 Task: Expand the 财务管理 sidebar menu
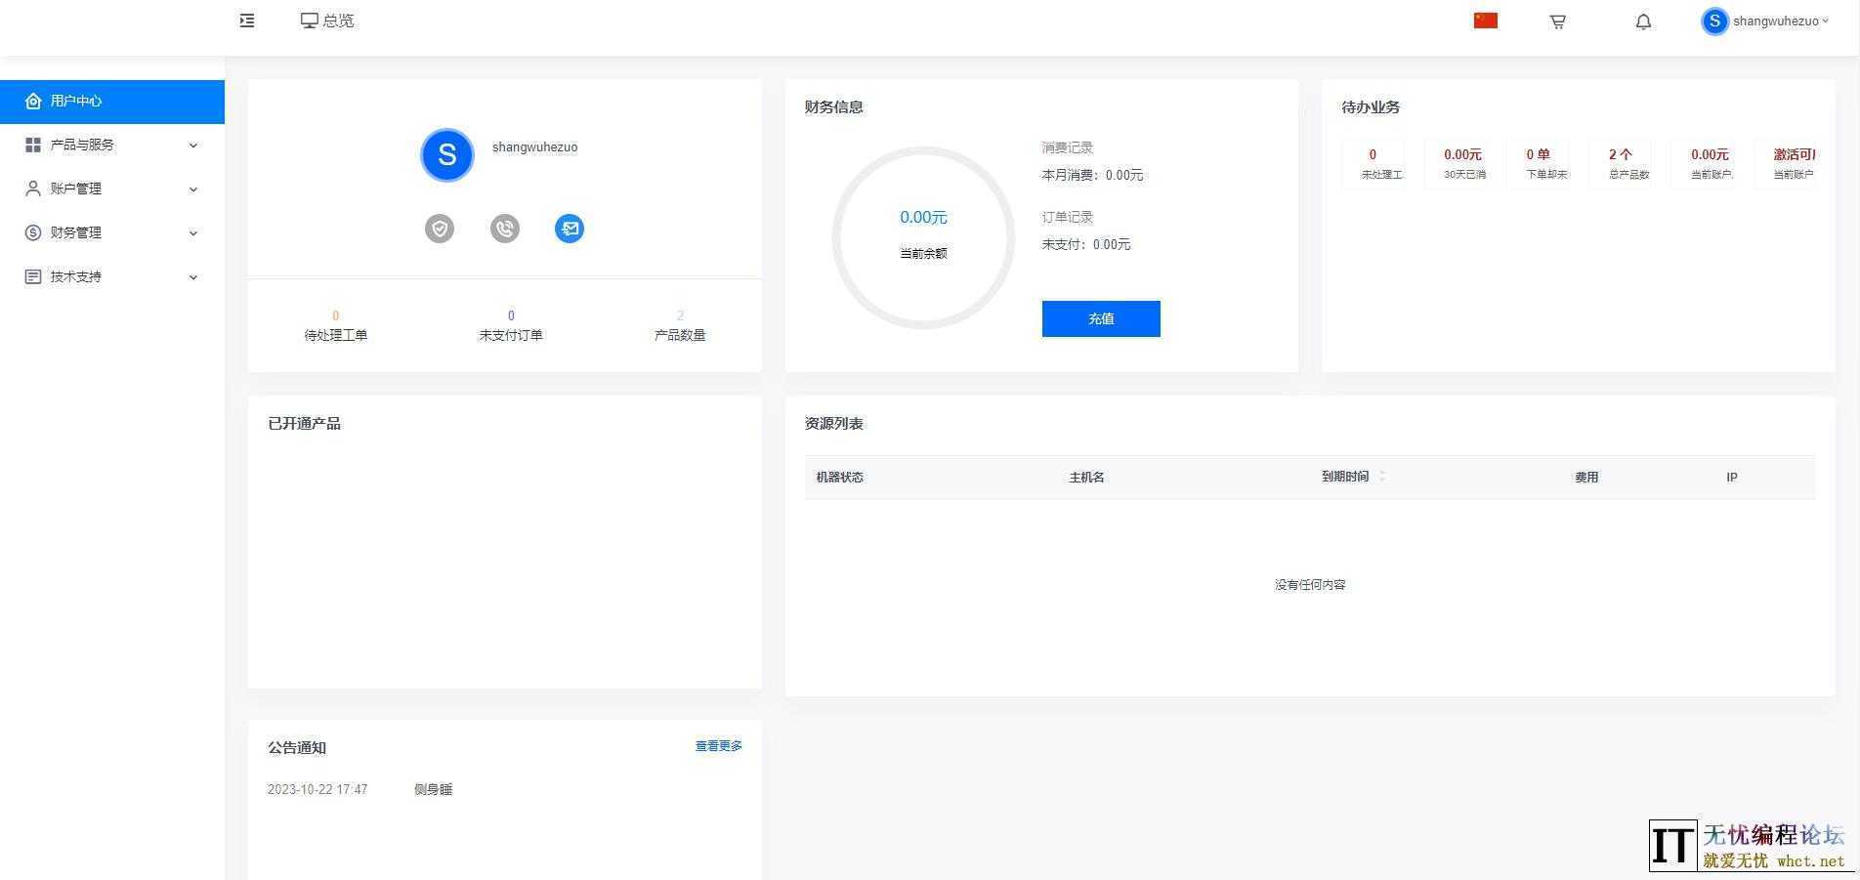point(111,232)
